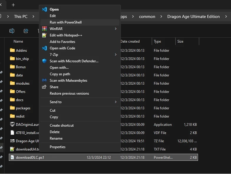
Task: Click VS Code icon beside Open with Code
Action: [44, 48]
